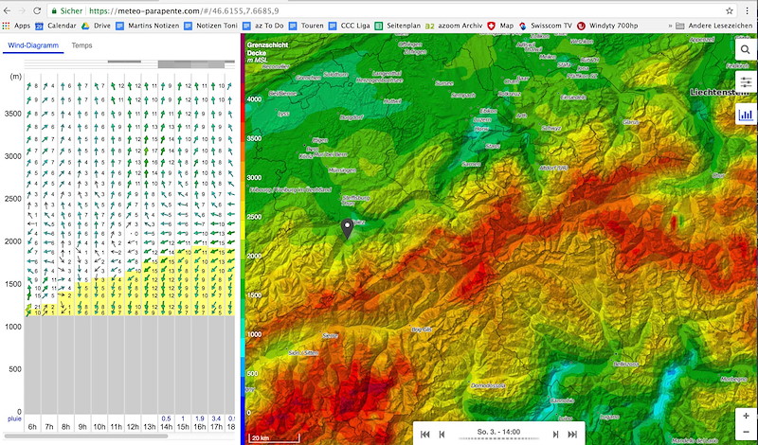Switch to the Temps tab
758x445 pixels.
81,45
